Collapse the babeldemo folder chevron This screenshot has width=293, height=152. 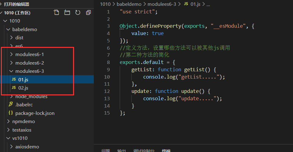pos(8,29)
